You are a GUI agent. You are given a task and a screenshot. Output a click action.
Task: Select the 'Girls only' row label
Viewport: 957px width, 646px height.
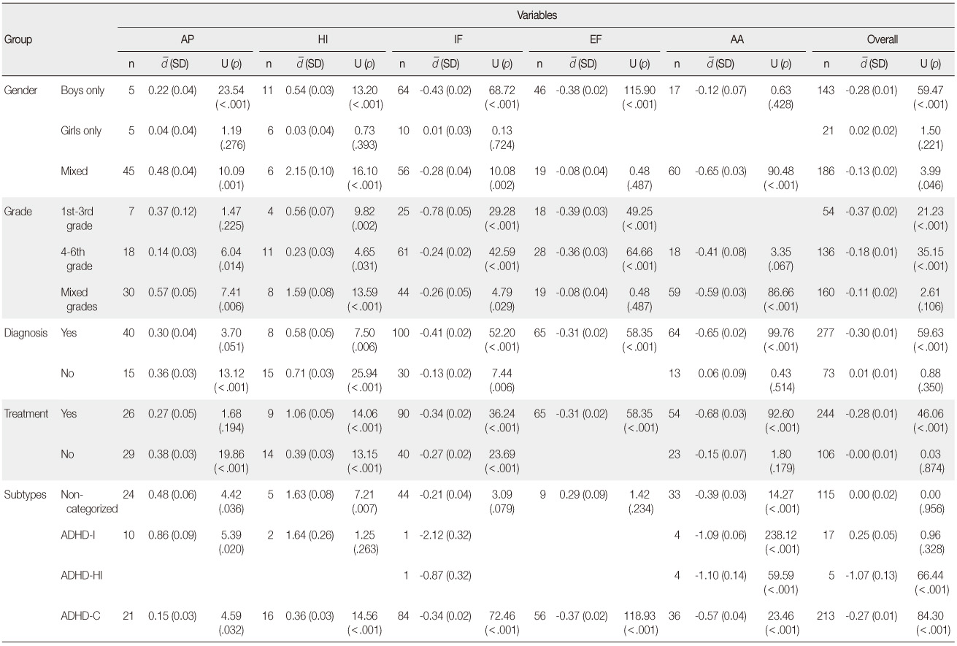[x=82, y=131]
